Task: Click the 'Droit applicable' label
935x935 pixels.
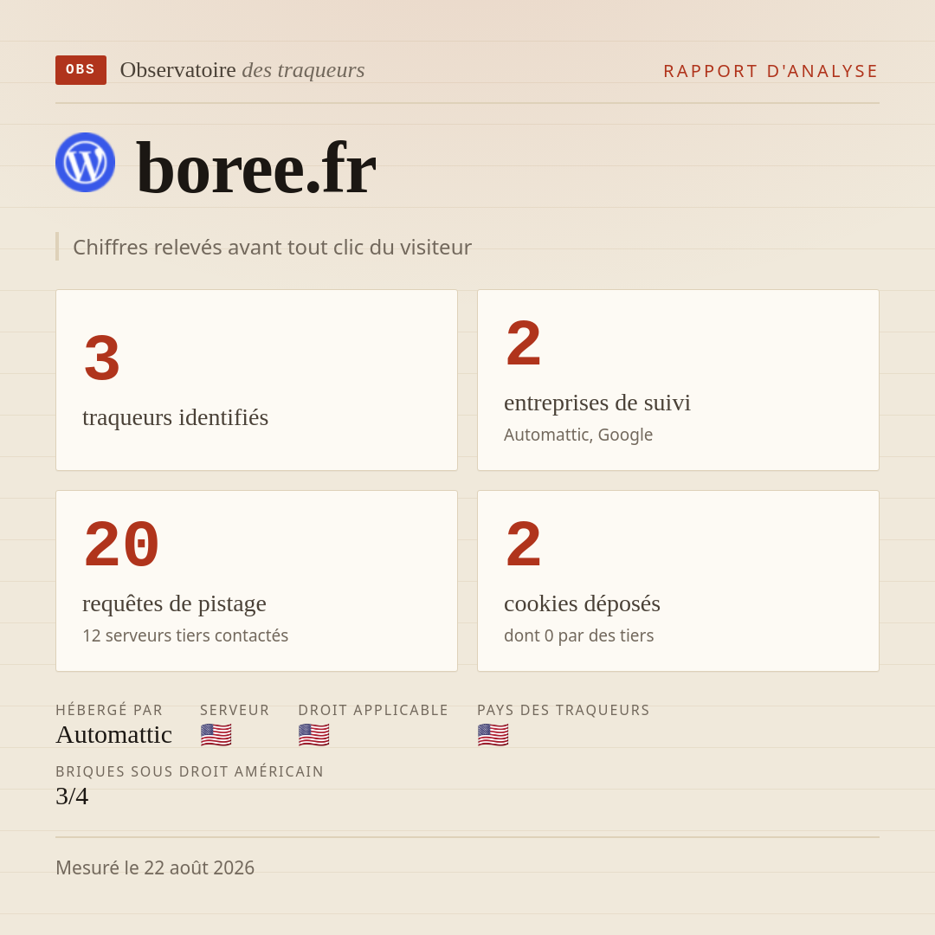Action: coord(373,710)
